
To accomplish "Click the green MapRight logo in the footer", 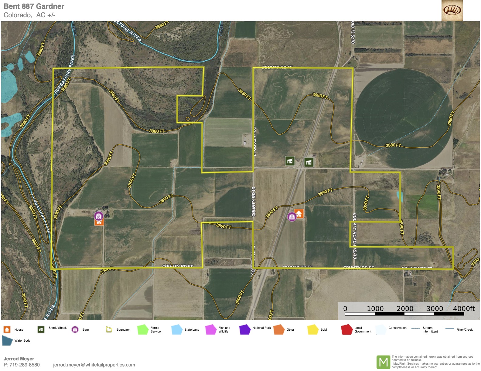I will click(x=383, y=362).
